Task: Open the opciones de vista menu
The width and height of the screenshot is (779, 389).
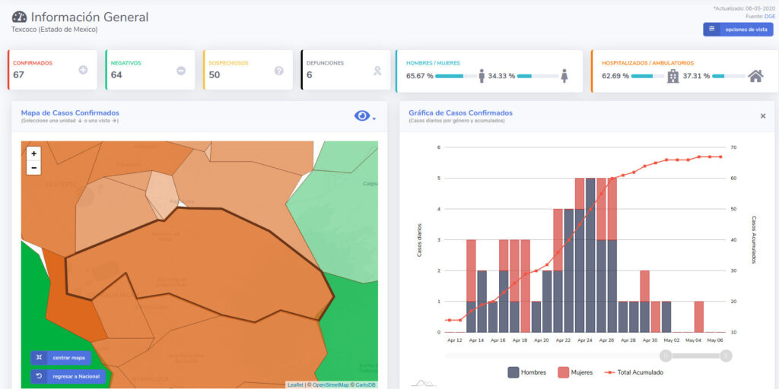Action: [738, 30]
